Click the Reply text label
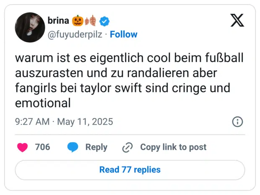The height and width of the screenshot is (195, 260). coord(96,147)
